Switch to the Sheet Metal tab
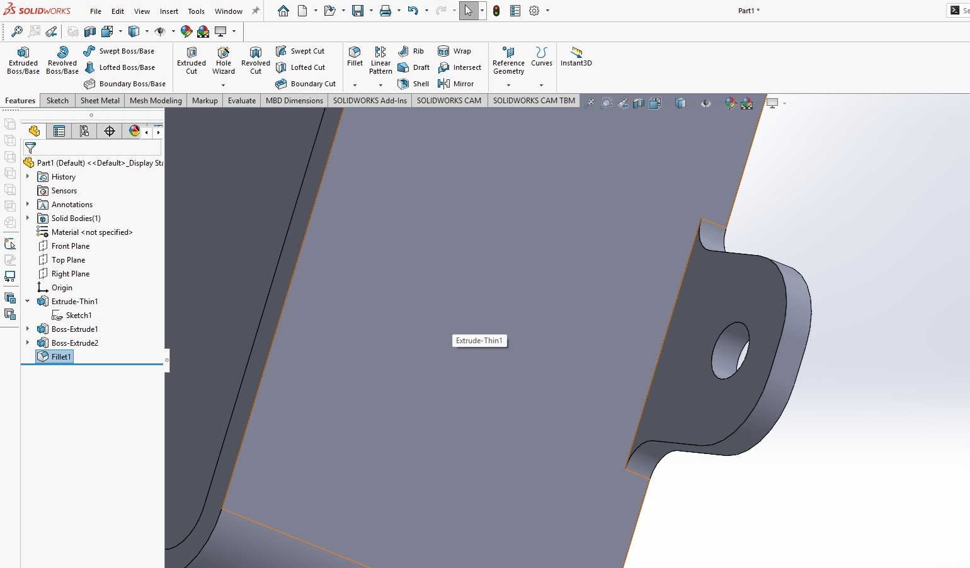 point(100,101)
